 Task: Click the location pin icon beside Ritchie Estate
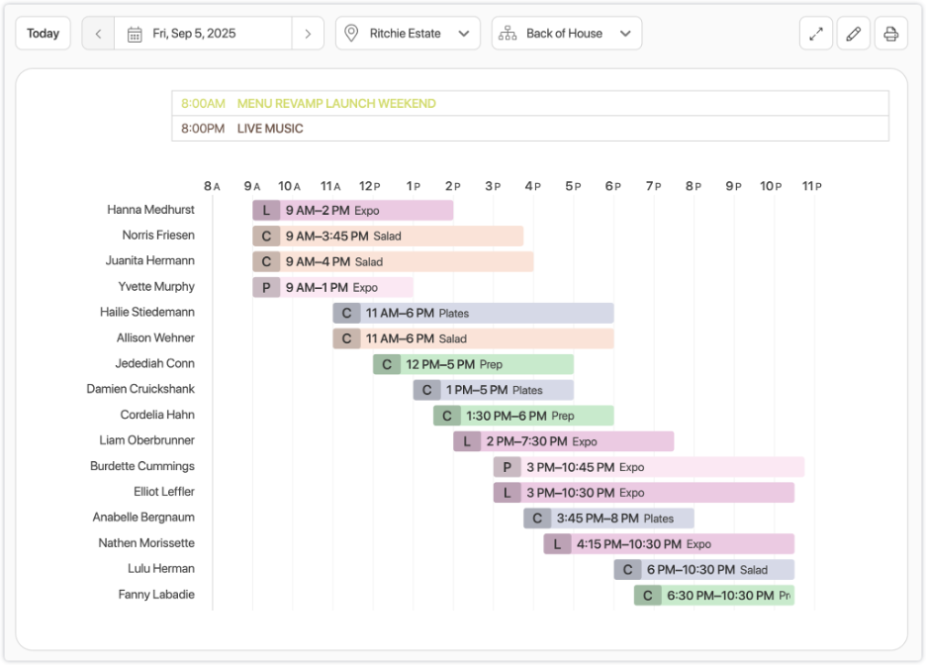pyautogui.click(x=351, y=33)
